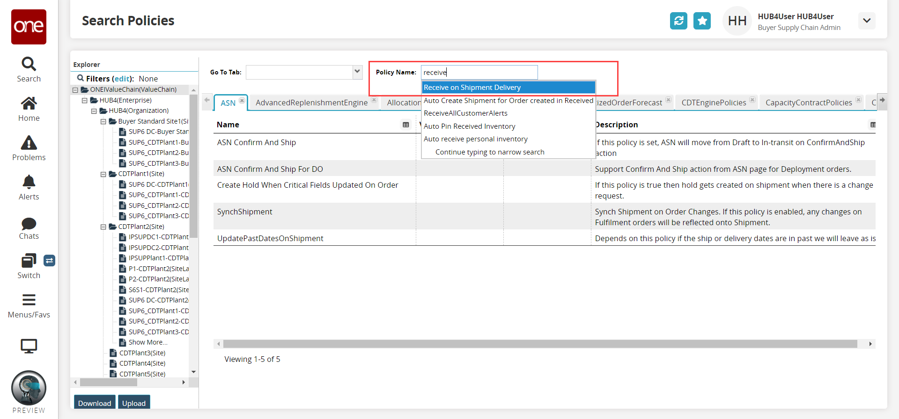Expand the user profile menu chevron
This screenshot has height=419, width=899.
pyautogui.click(x=866, y=21)
